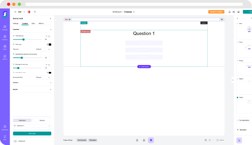Click the Edit Quiz button
252x145 pixels.
point(32,134)
